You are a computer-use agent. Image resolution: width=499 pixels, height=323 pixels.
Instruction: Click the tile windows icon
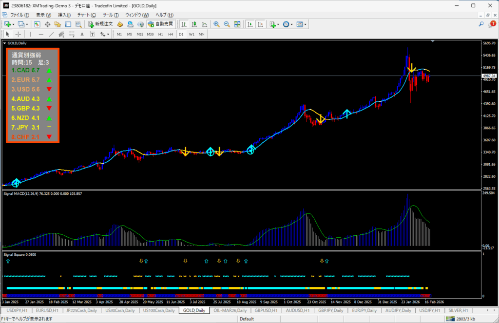click(237, 24)
